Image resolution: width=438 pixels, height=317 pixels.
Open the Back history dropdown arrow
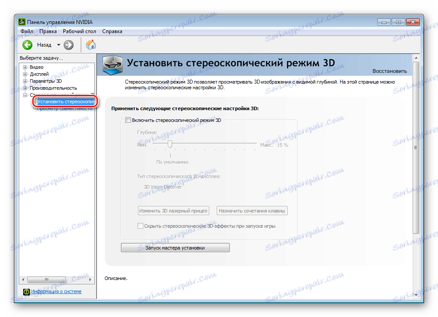[x=59, y=45]
